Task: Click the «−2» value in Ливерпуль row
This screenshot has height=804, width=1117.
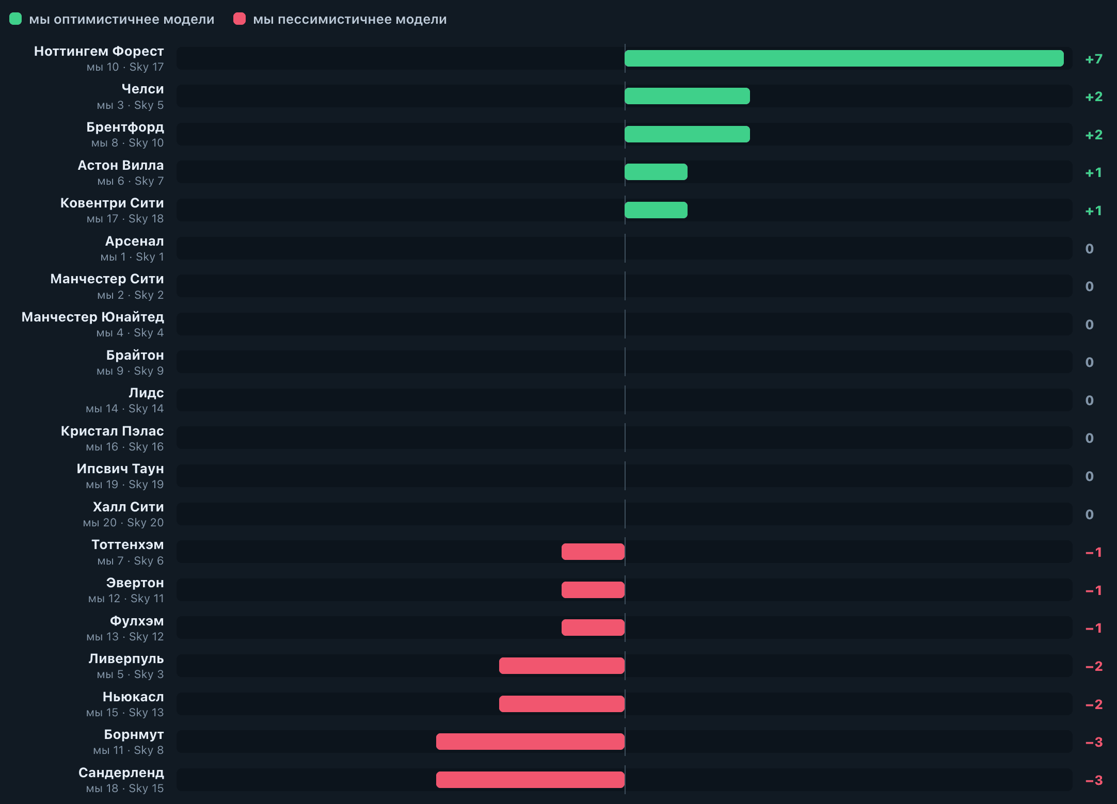Action: [1094, 666]
